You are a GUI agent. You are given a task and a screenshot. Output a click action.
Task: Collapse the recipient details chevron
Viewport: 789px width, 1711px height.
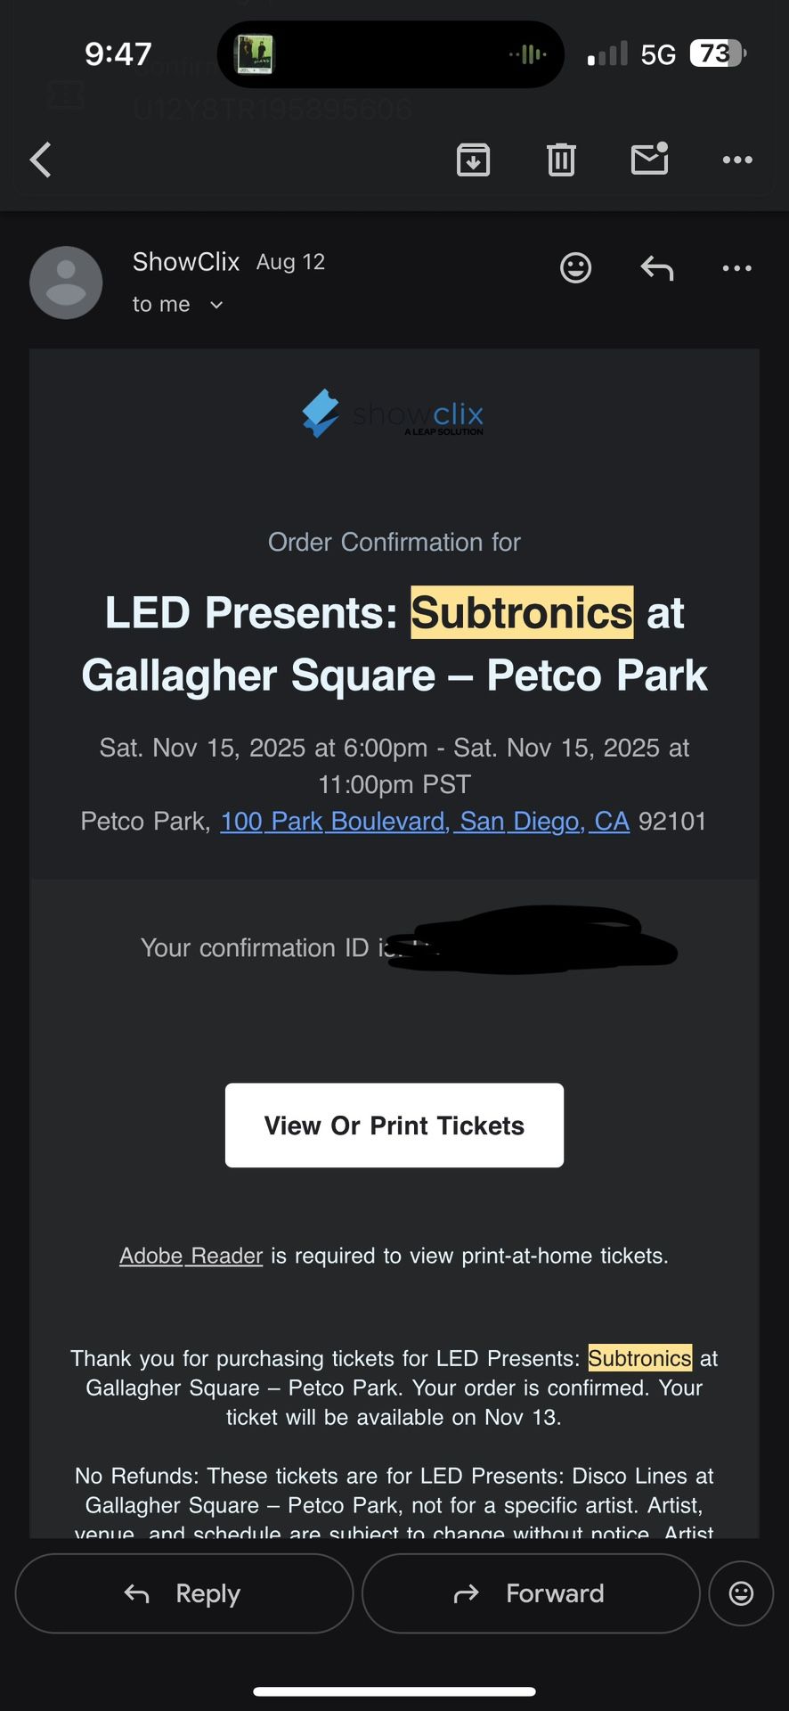coord(215,304)
